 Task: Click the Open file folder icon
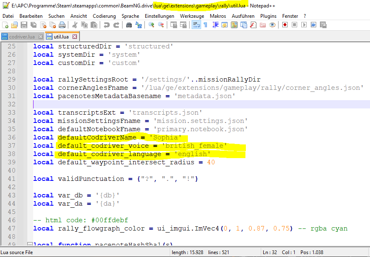(14, 25)
